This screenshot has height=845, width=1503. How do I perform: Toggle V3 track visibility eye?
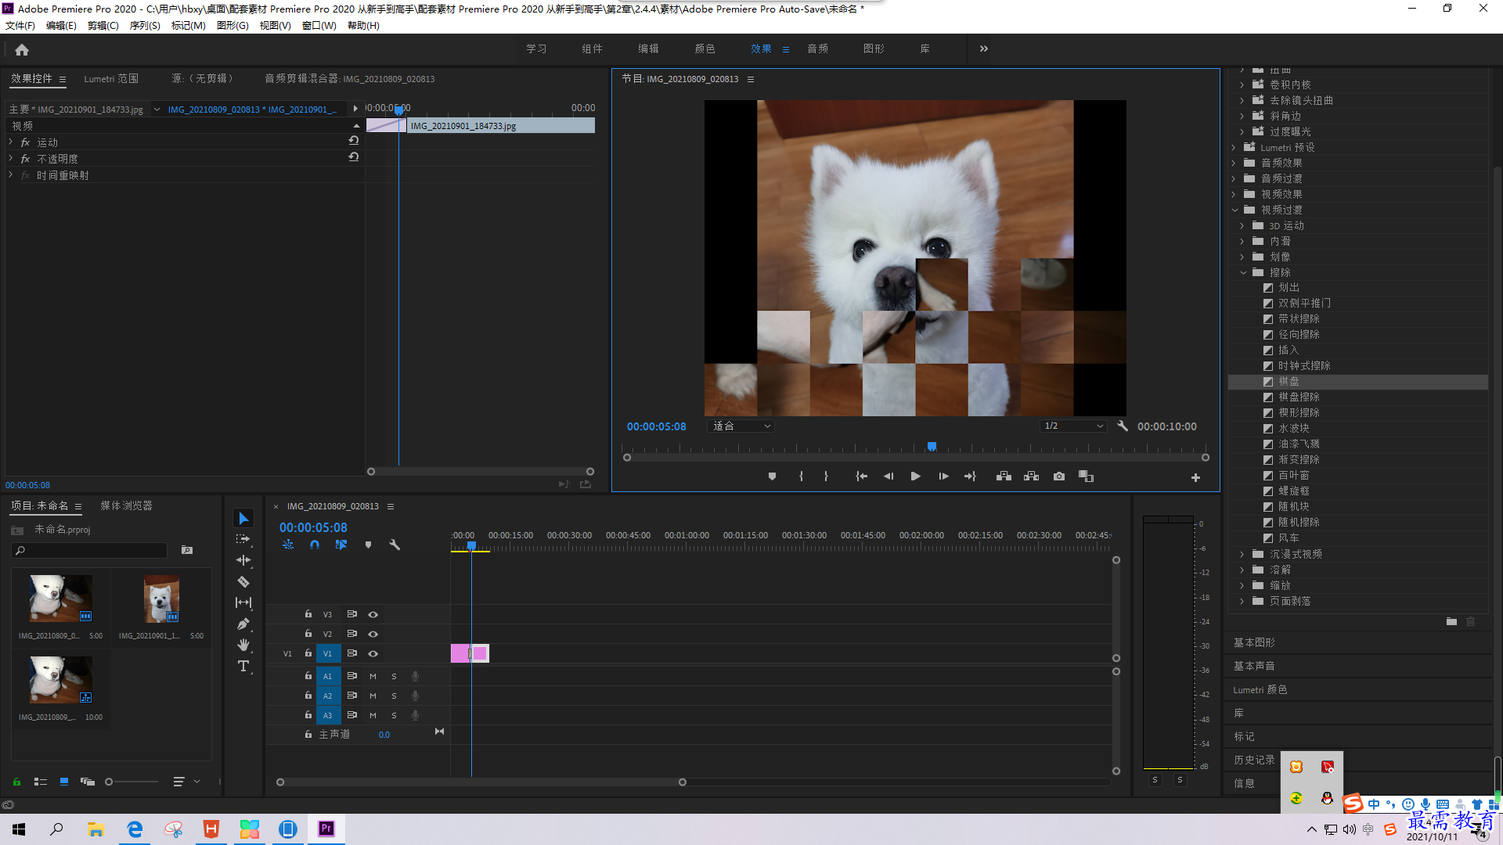(x=373, y=614)
